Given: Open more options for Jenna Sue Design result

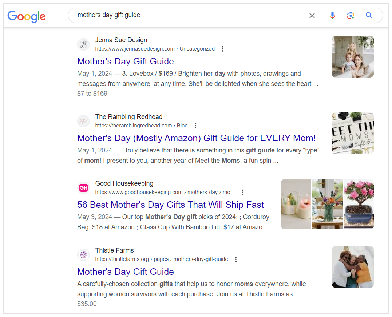Looking at the screenshot, I should coord(222,49).
